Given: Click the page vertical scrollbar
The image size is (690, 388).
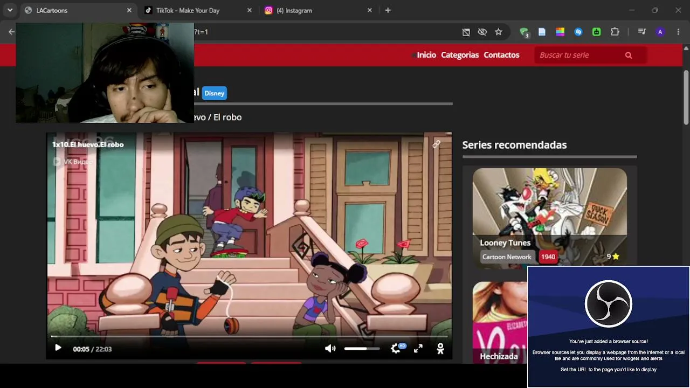Looking at the screenshot, I should tap(686, 97).
